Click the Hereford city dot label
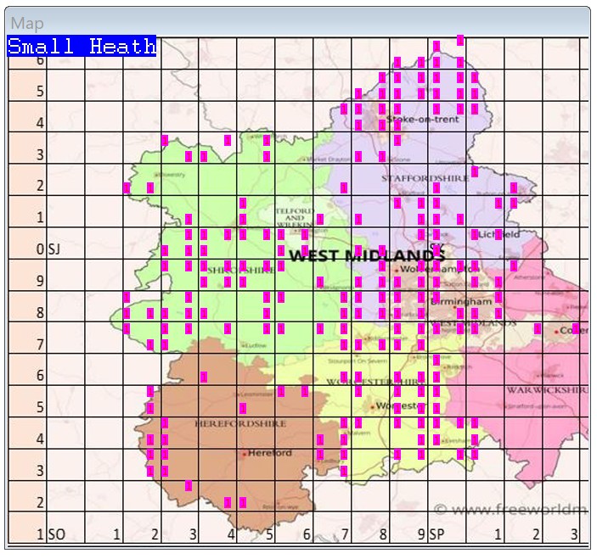This screenshot has height=559, width=597. point(269,453)
